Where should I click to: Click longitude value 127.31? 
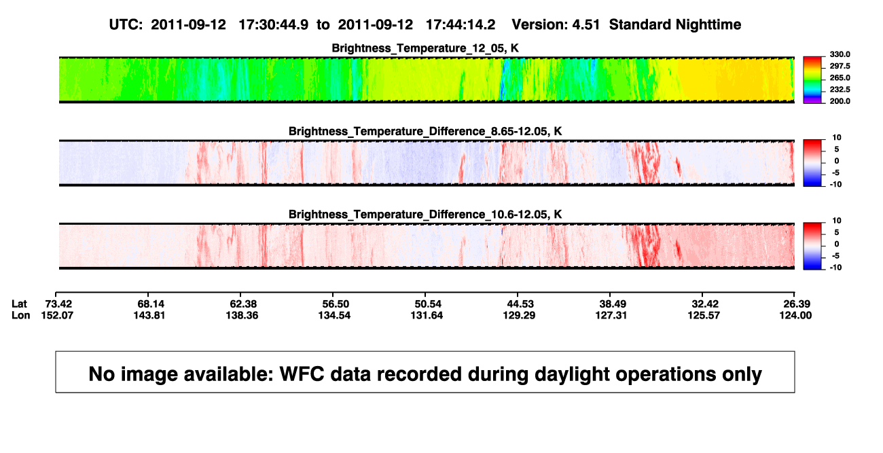click(611, 316)
